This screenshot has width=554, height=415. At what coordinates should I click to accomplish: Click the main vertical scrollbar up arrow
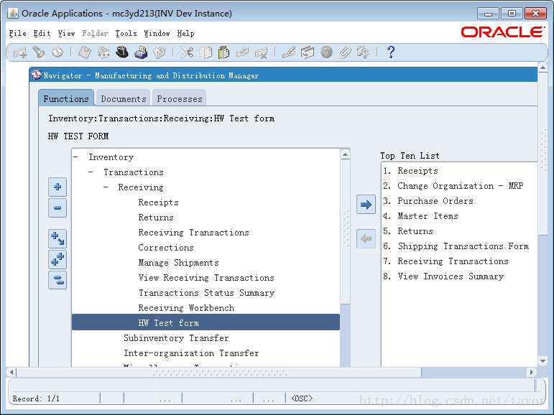click(x=543, y=67)
